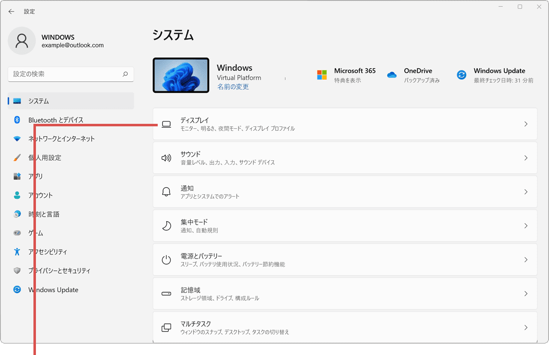Open ネットワークとインターネット settings via globe icon
This screenshot has height=355, width=549.
click(17, 139)
